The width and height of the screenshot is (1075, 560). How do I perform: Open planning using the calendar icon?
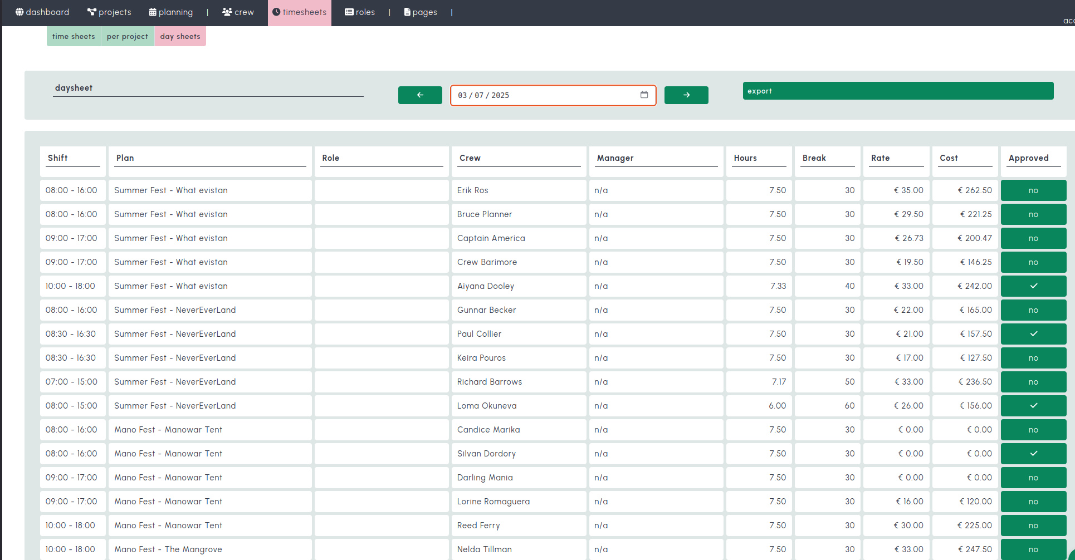(151, 12)
